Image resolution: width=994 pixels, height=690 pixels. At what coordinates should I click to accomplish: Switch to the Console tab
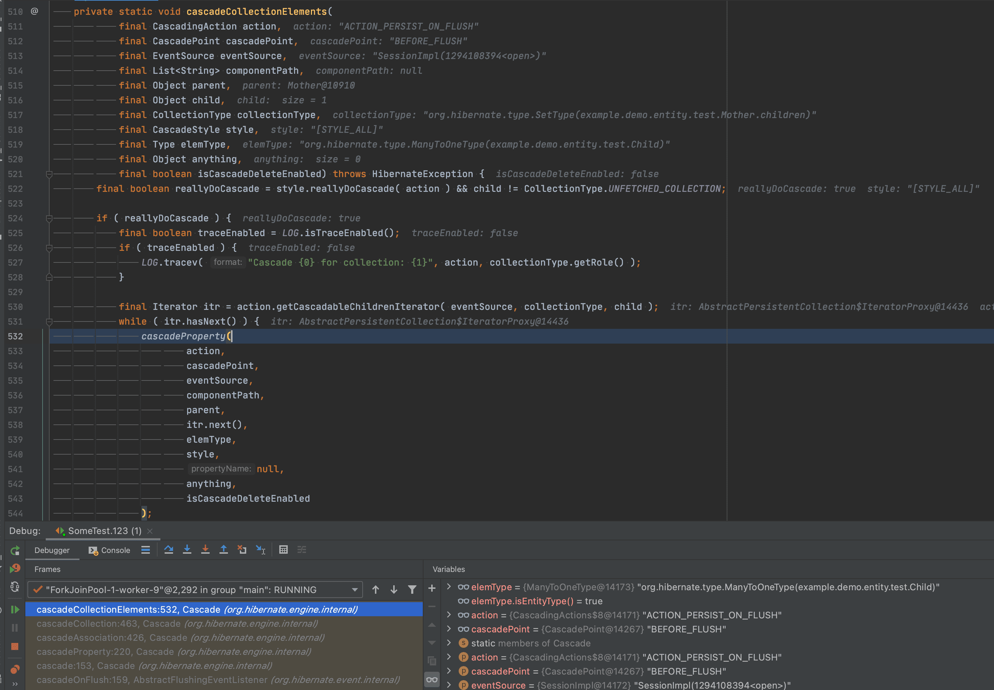click(109, 551)
